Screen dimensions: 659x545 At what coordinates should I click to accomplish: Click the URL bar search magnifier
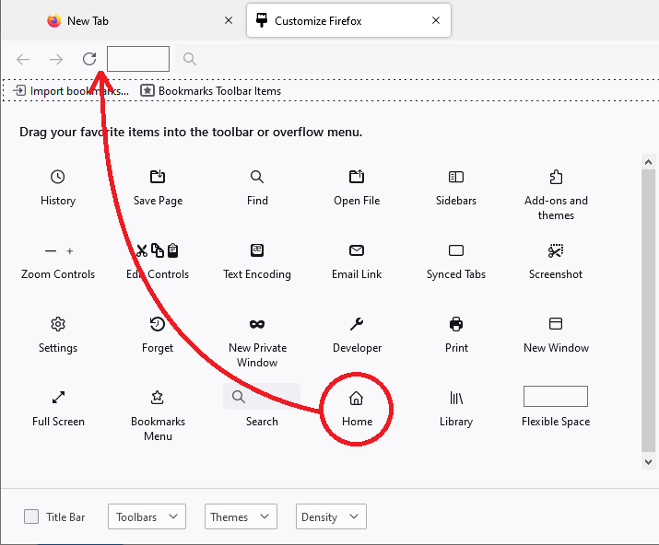tap(190, 59)
